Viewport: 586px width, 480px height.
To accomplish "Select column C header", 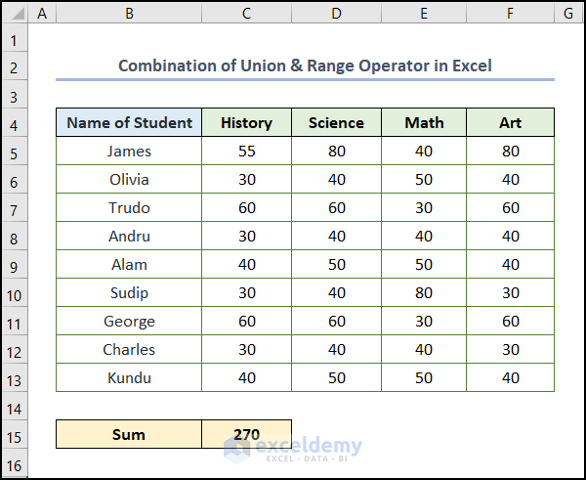I will [246, 13].
